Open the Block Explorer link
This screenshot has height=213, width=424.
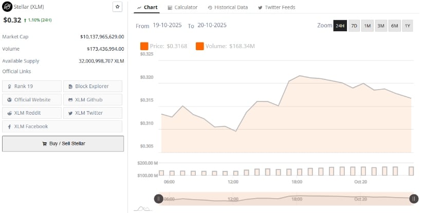(93, 86)
